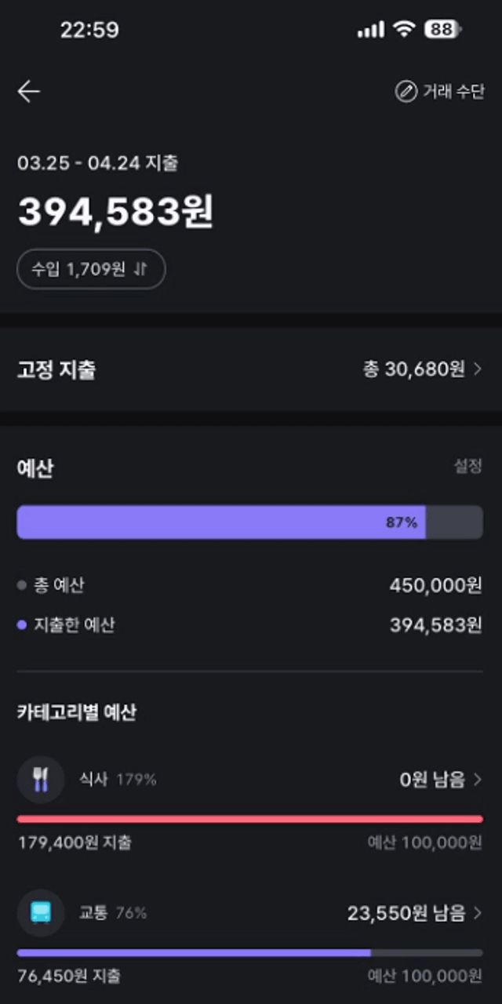Tap the 수입 1,709원 pill button

(x=91, y=269)
